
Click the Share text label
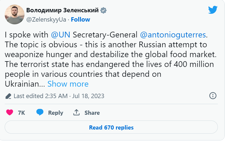[x=92, y=113]
